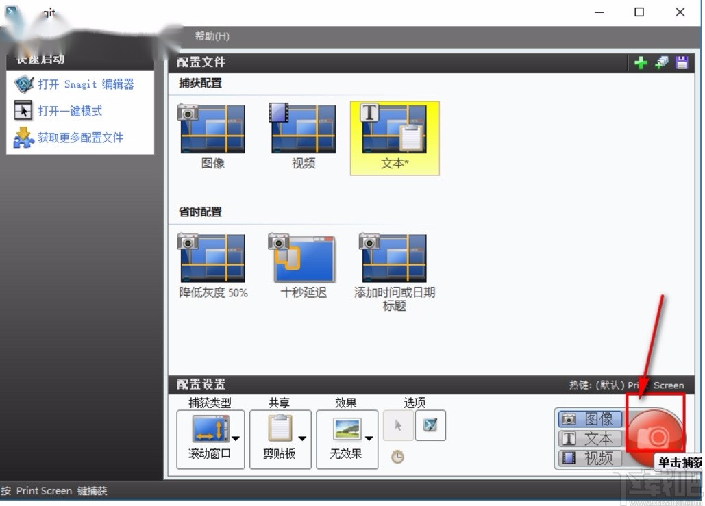Screen dimensions: 705x506
Task: Save profile with the purple floppy icon
Action: (682, 63)
